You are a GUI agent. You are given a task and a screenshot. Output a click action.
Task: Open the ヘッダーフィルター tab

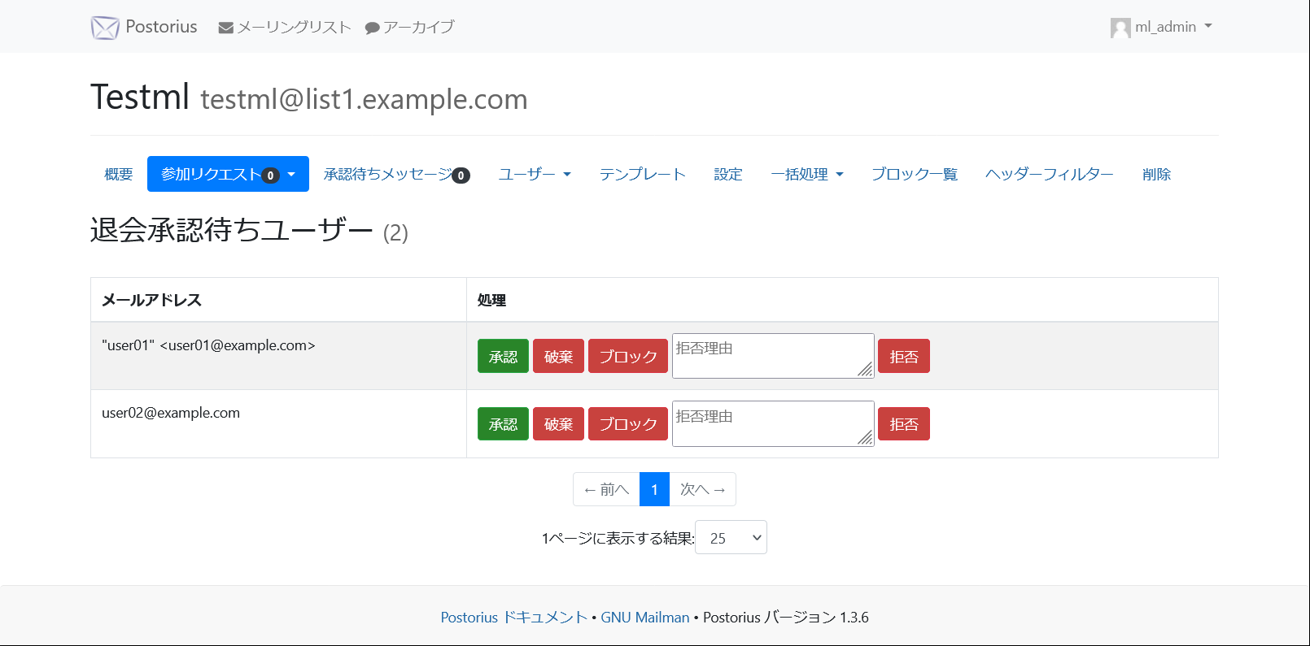1050,174
